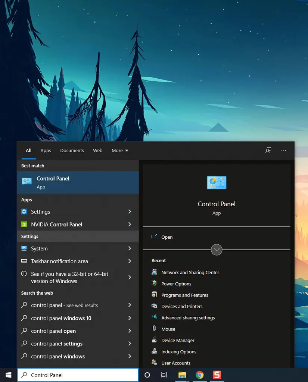Expand the 'See web results' suggestion arrow
308x382 pixels.
130,305
